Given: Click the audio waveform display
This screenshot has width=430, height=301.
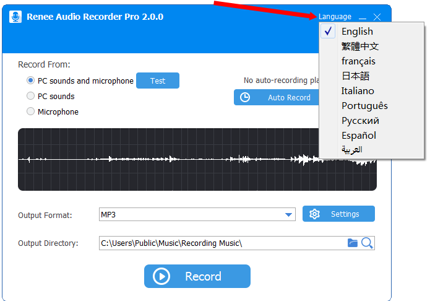Looking at the screenshot, I should 197,159.
